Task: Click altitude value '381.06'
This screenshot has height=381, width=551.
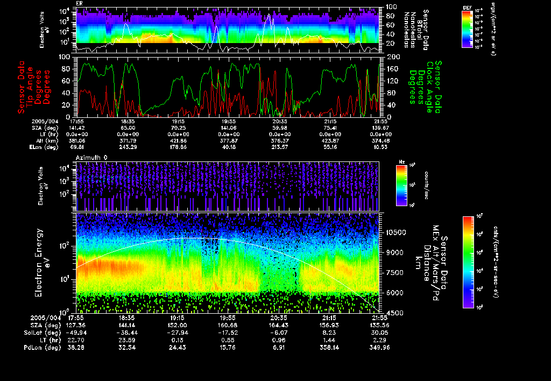Action: click(x=76, y=140)
